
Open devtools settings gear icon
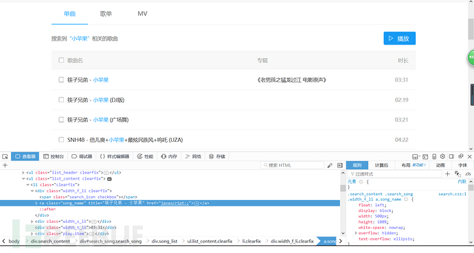(443, 156)
